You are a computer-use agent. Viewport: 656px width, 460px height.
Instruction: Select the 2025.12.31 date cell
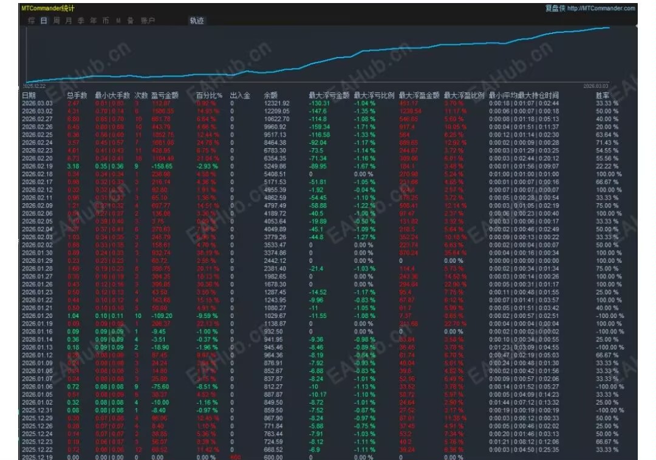[37, 410]
